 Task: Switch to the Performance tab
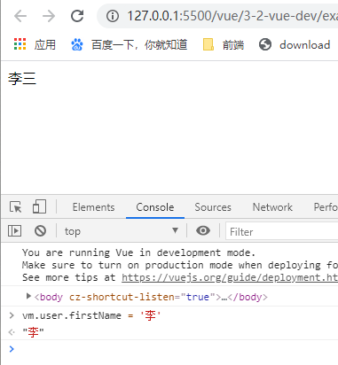point(326,207)
